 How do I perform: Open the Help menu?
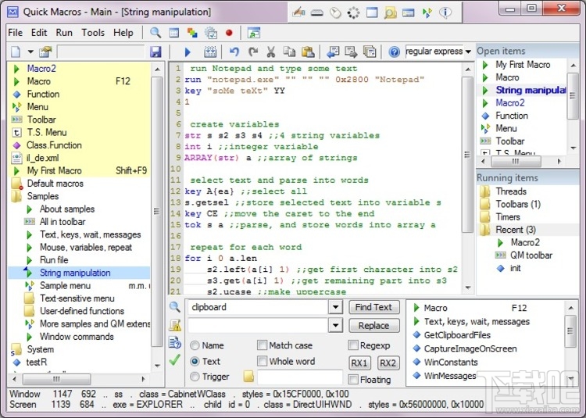[x=123, y=33]
